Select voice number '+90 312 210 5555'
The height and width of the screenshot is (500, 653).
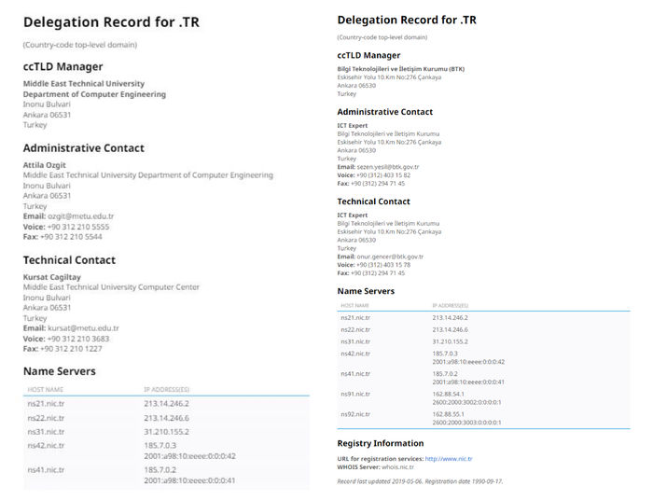[78, 227]
